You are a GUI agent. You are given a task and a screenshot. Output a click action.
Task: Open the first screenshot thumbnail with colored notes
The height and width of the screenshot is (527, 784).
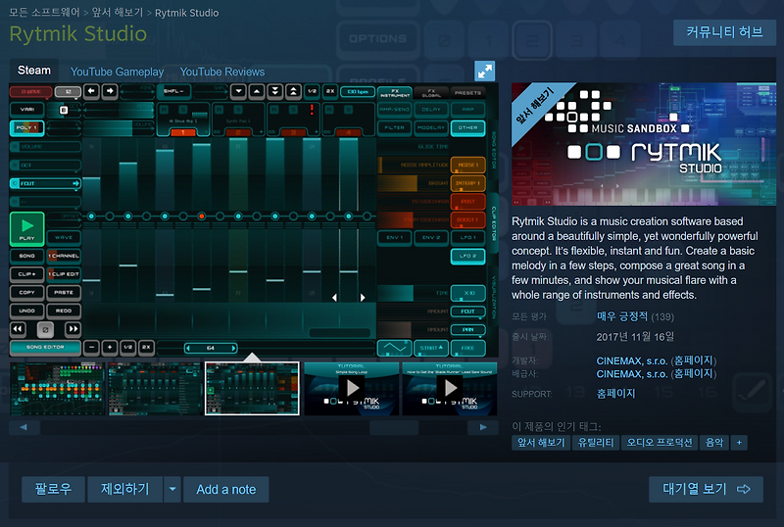(57, 389)
